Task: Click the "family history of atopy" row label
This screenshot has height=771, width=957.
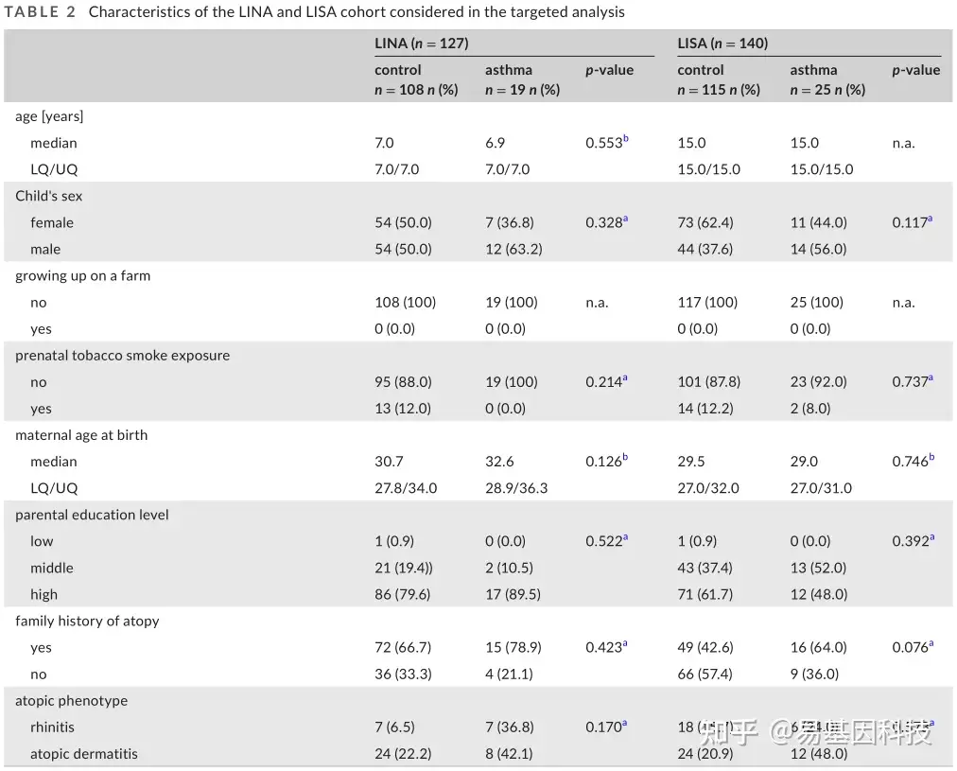Action: coord(87,622)
